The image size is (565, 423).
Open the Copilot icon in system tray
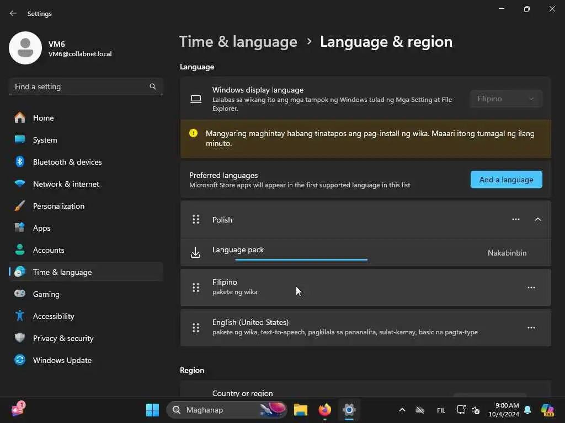[x=547, y=410]
